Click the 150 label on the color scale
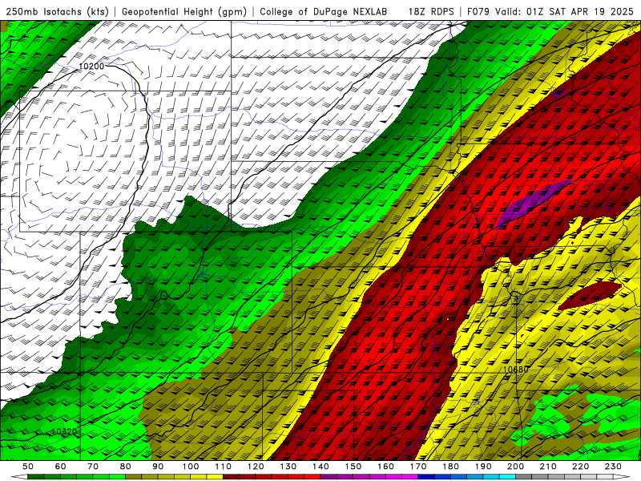Viewport: 641px width, 481px height. (353, 467)
